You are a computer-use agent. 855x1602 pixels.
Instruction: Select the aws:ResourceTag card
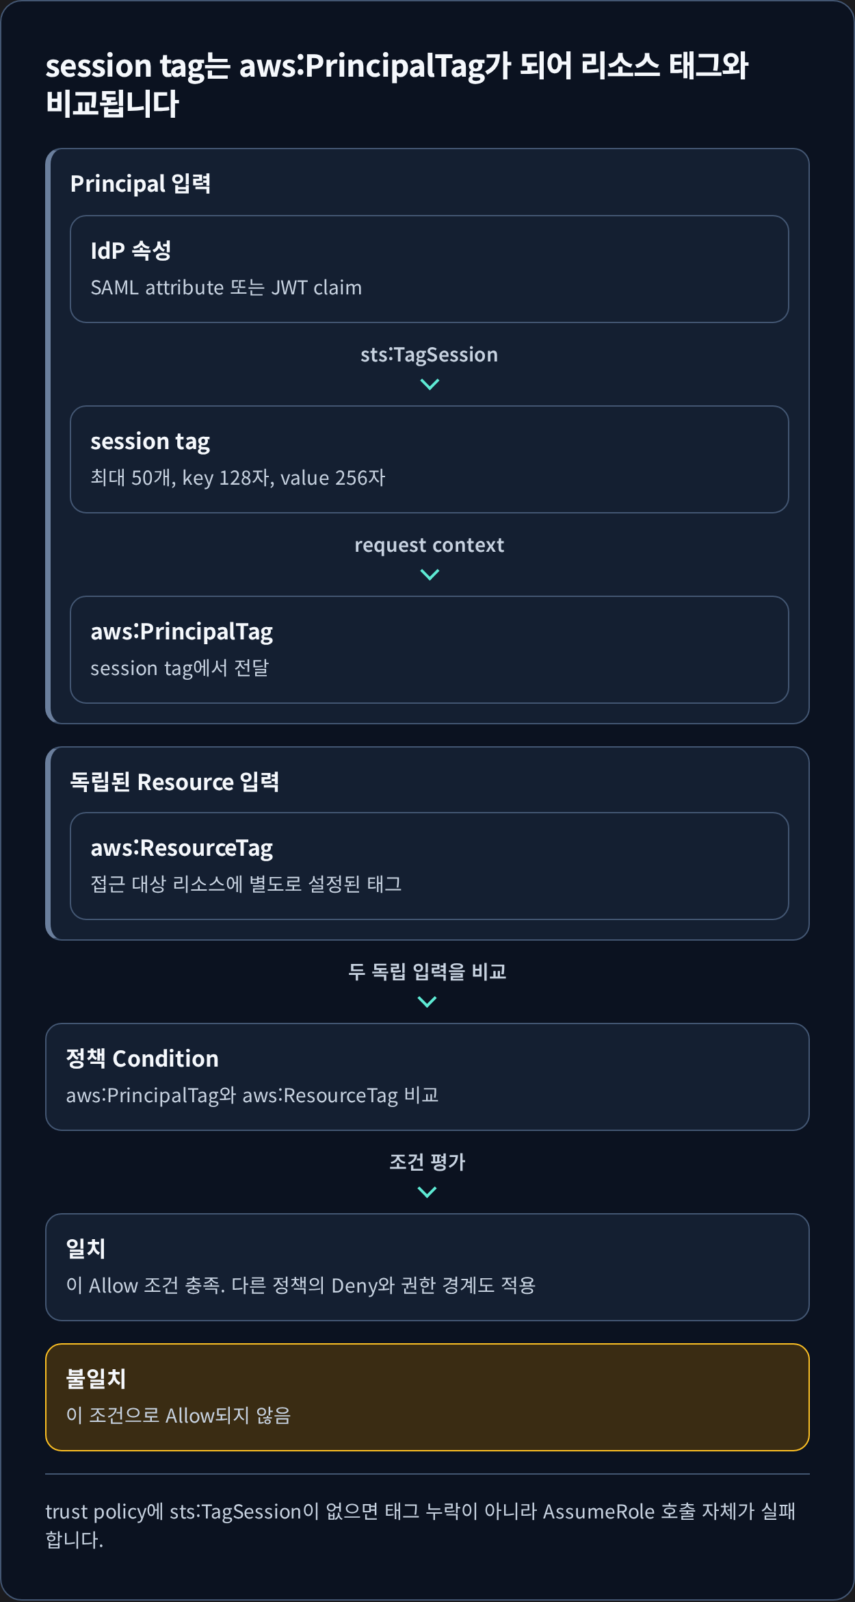430,866
